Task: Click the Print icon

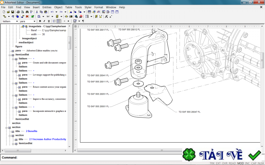Action: [x=18, y=12]
